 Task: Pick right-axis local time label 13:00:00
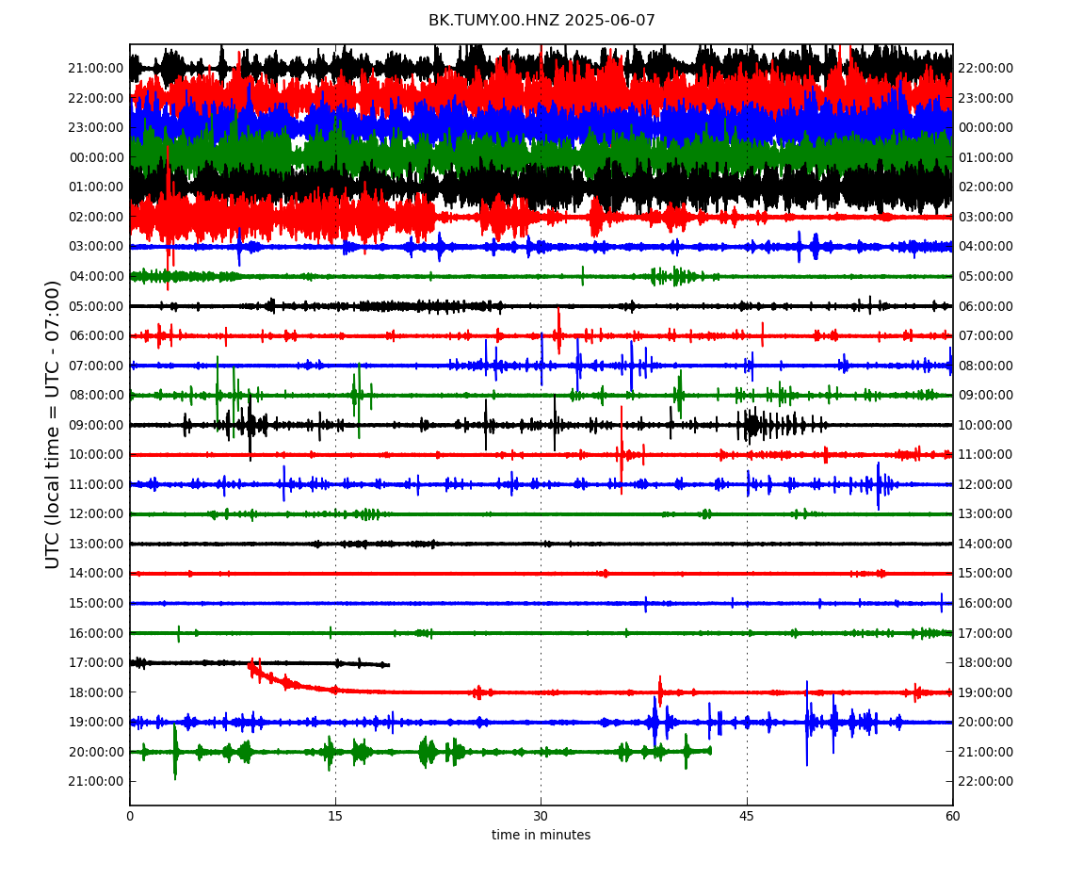(x=986, y=514)
